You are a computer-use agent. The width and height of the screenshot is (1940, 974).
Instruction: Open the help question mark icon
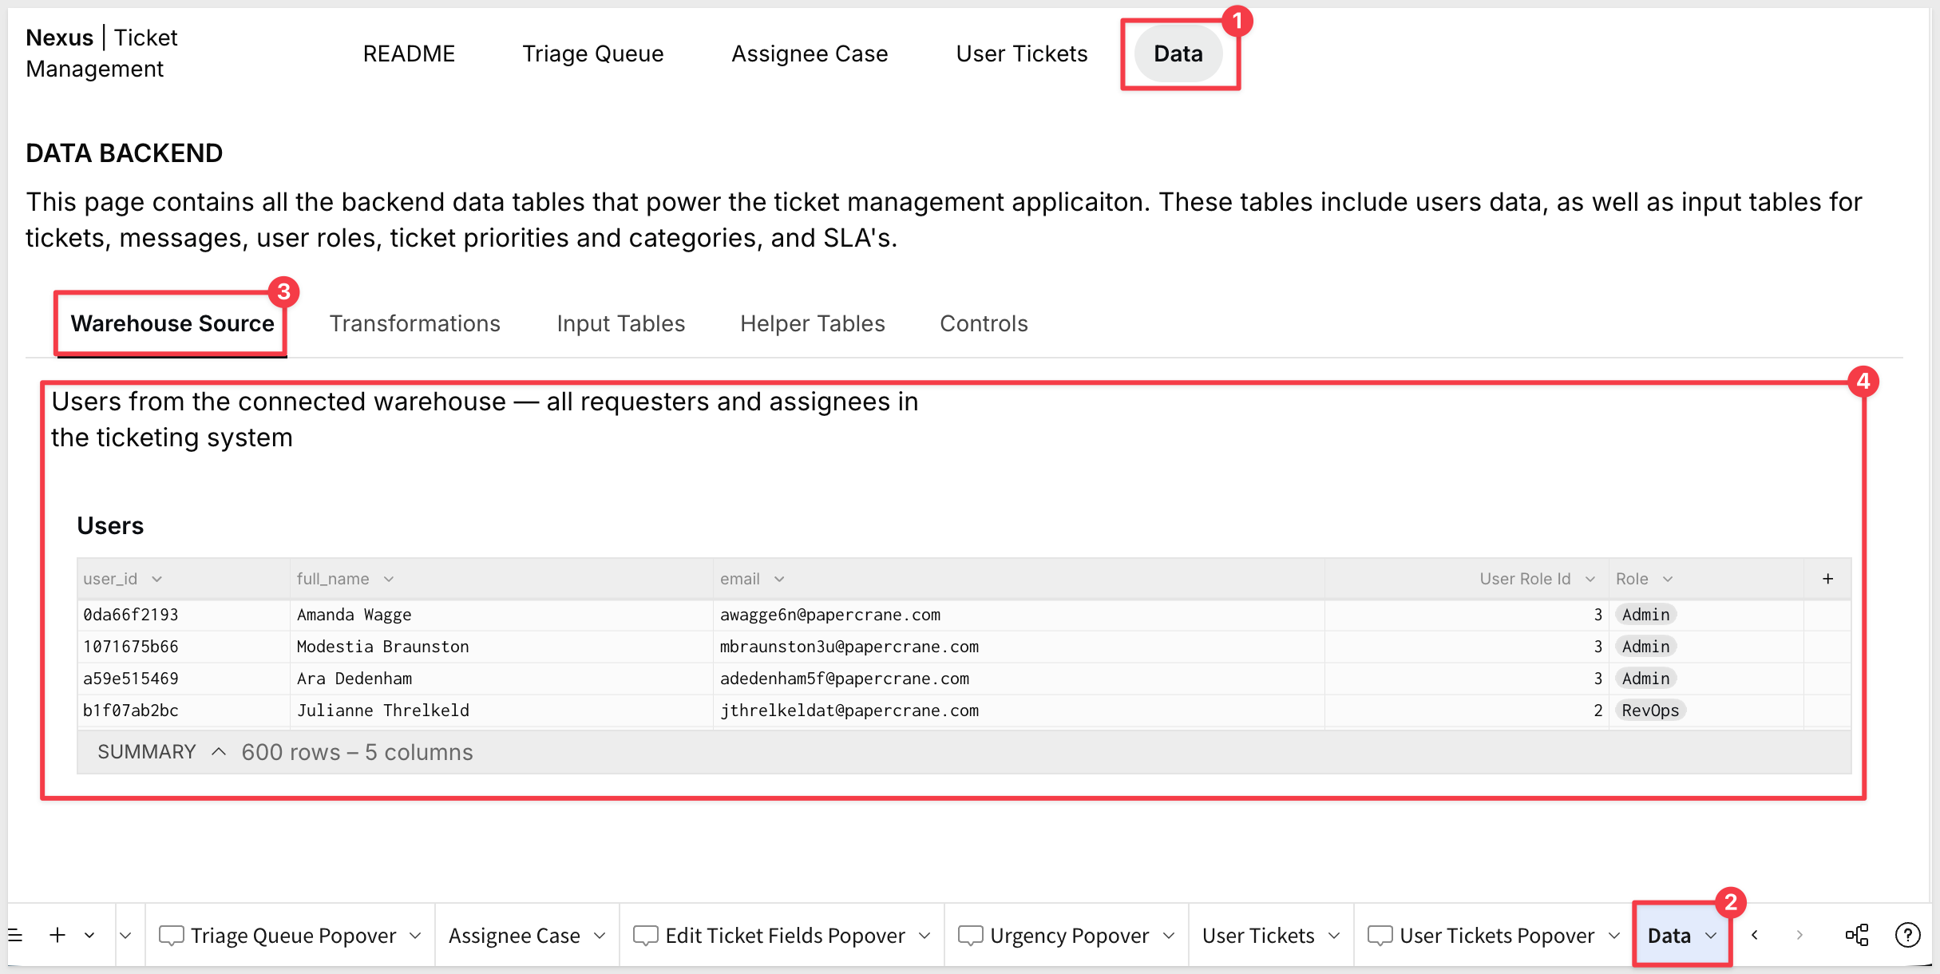[1907, 935]
